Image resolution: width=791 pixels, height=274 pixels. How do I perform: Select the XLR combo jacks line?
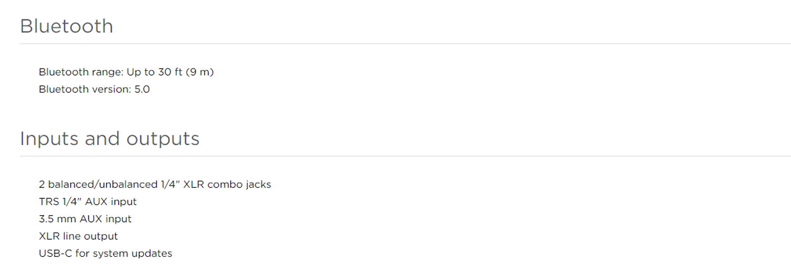point(155,185)
